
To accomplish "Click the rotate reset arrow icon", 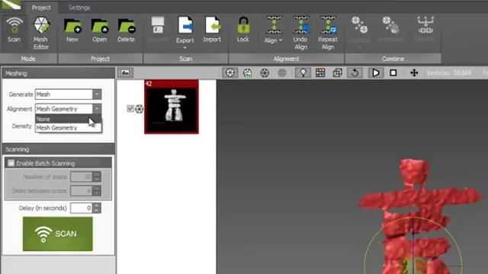I will 355,73.
